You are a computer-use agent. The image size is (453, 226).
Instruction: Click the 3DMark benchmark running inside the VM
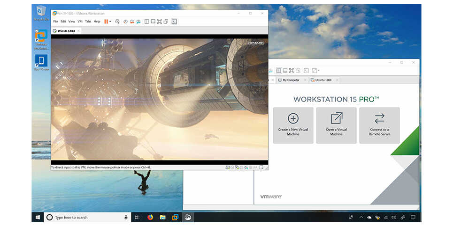click(160, 99)
